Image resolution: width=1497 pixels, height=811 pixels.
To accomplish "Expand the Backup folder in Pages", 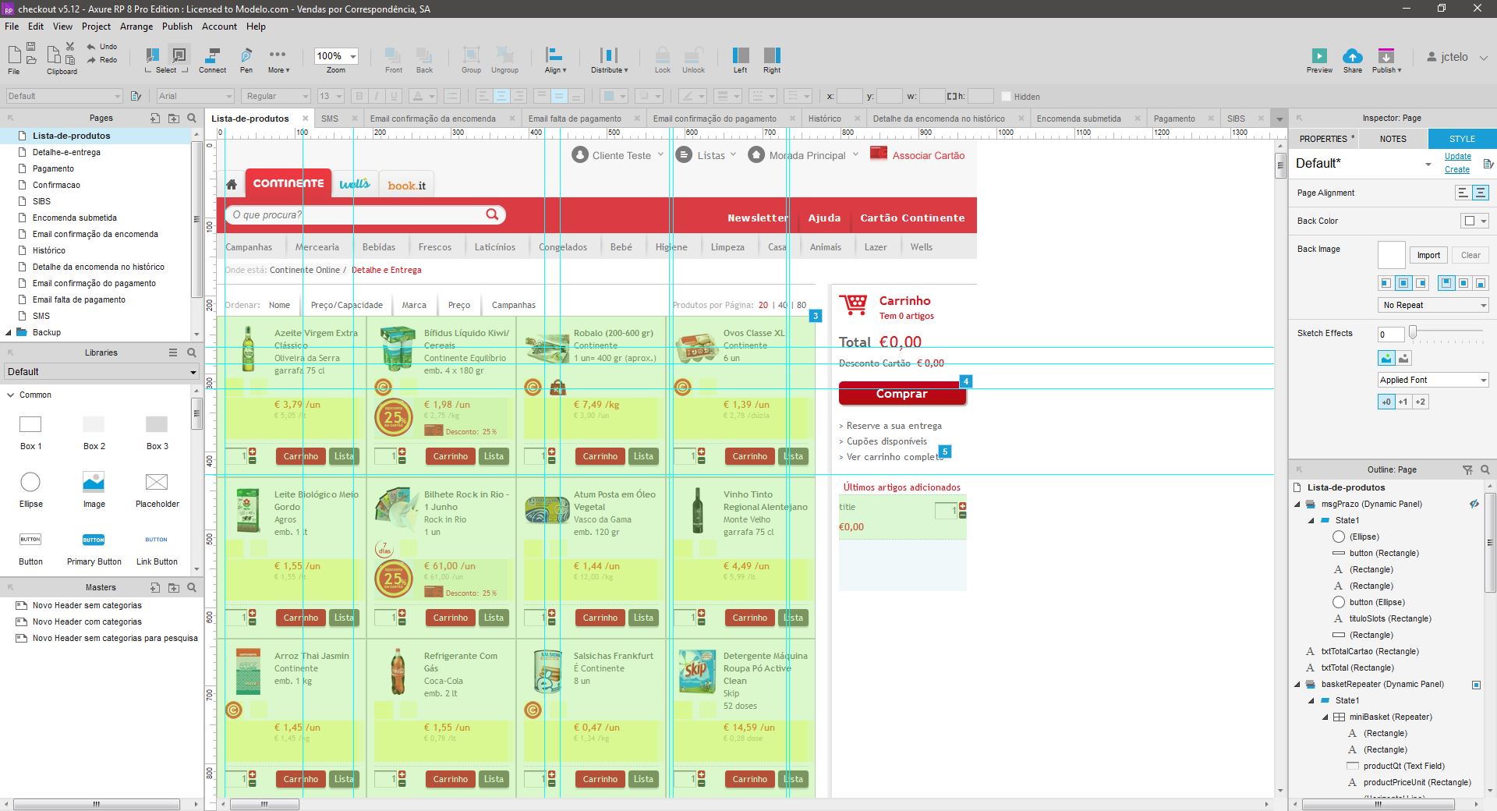I will pyautogui.click(x=9, y=332).
